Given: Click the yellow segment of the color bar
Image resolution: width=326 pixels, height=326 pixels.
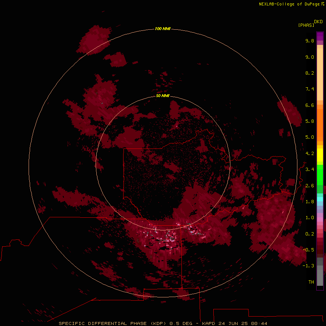Looking at the screenshot, I should (x=320, y=155).
